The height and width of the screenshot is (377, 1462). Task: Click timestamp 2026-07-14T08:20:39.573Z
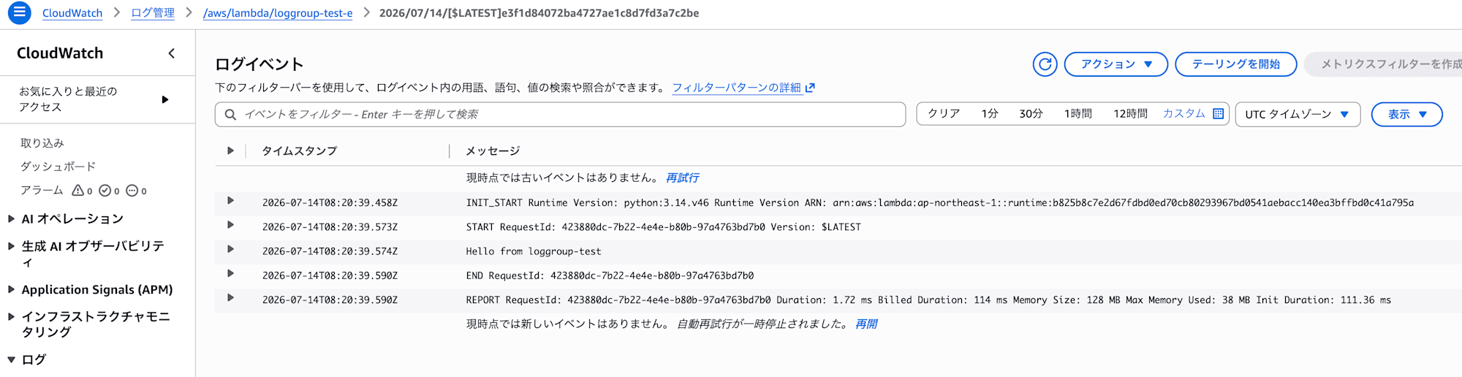pyautogui.click(x=330, y=227)
